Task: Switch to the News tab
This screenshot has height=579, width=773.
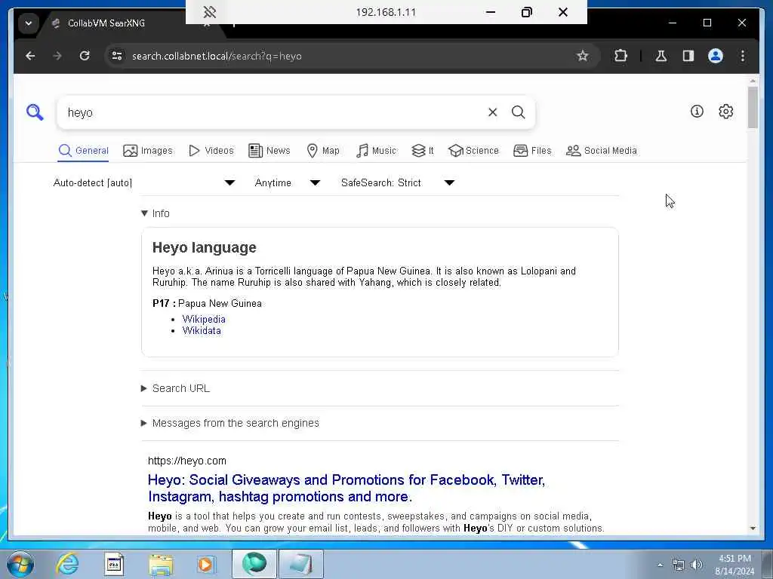Action: point(269,151)
